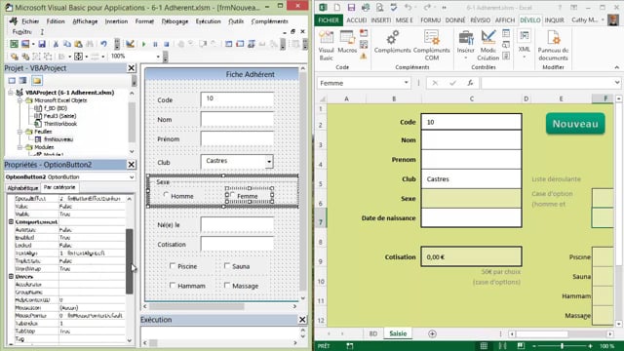This screenshot has height=351, width=624.
Task: Open the 100% zoom dropdown in VBA toolbar
Action: click(158, 57)
